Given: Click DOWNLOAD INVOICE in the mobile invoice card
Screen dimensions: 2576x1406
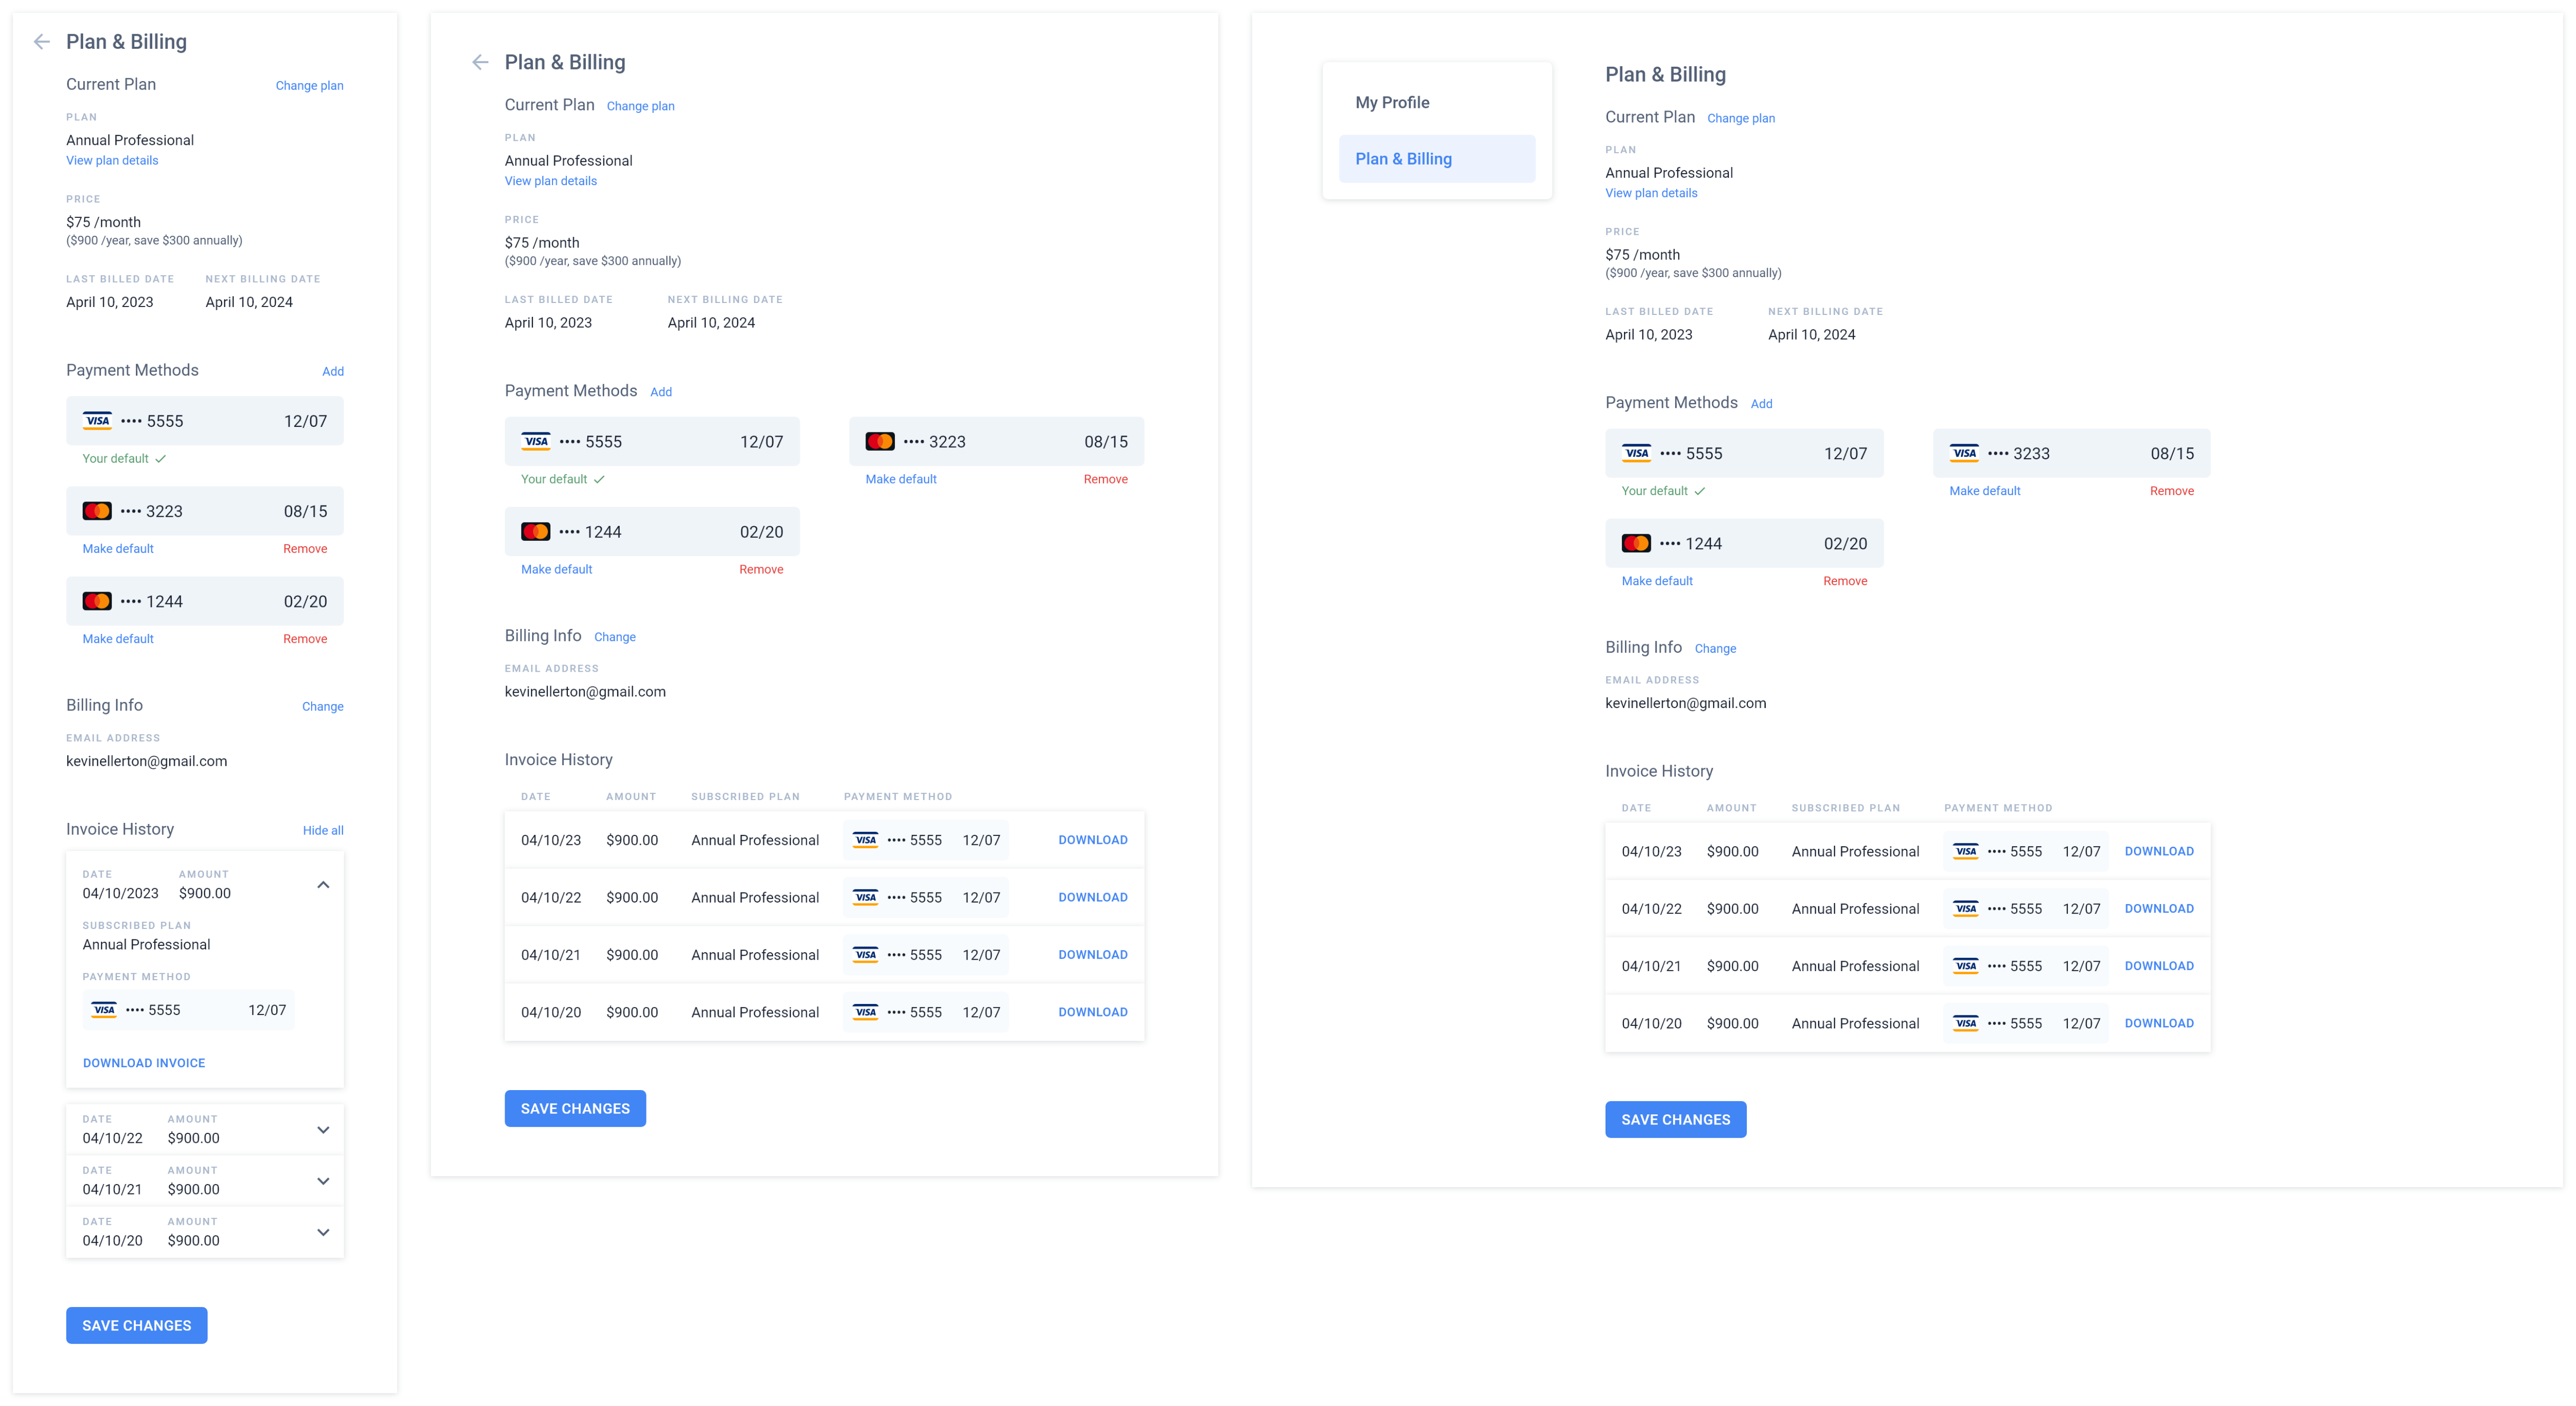Looking at the screenshot, I should tap(144, 1063).
